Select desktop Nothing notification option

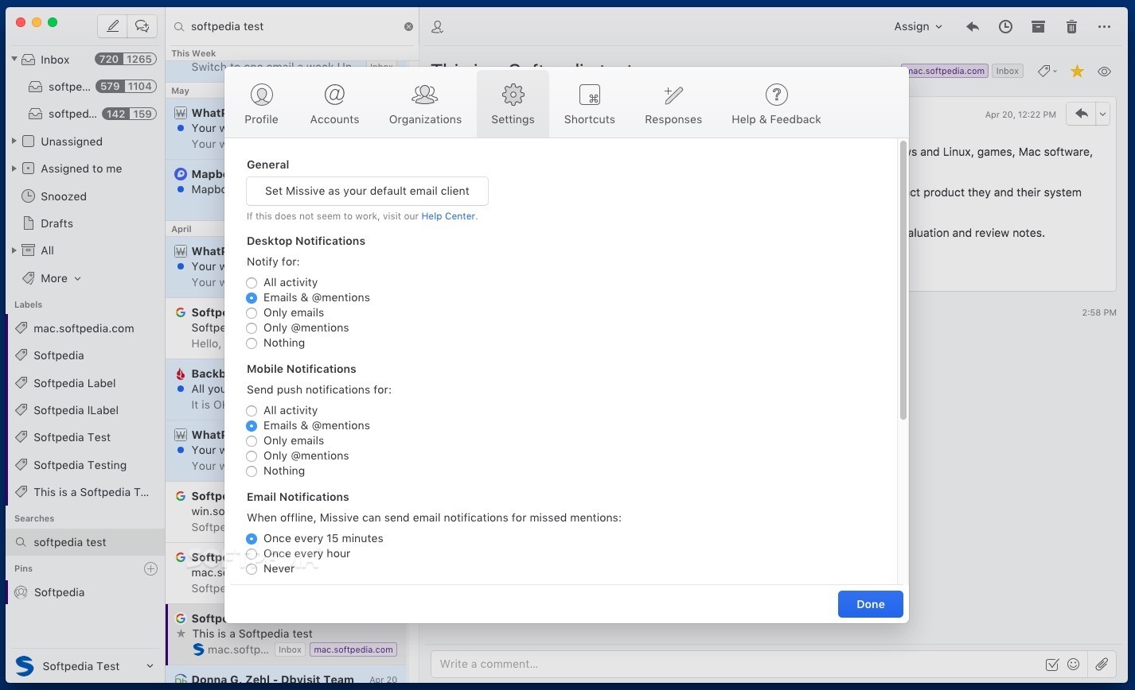click(x=252, y=343)
